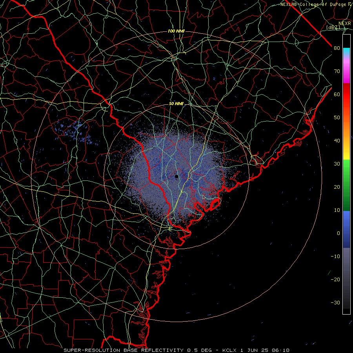Click the 0 value on the dBZ scale
Screen dimensions: 353x353
pos(338,233)
